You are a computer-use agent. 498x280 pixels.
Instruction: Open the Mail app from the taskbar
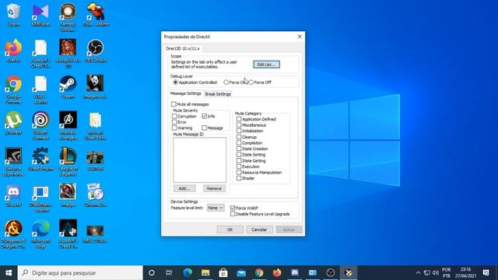pos(241,273)
